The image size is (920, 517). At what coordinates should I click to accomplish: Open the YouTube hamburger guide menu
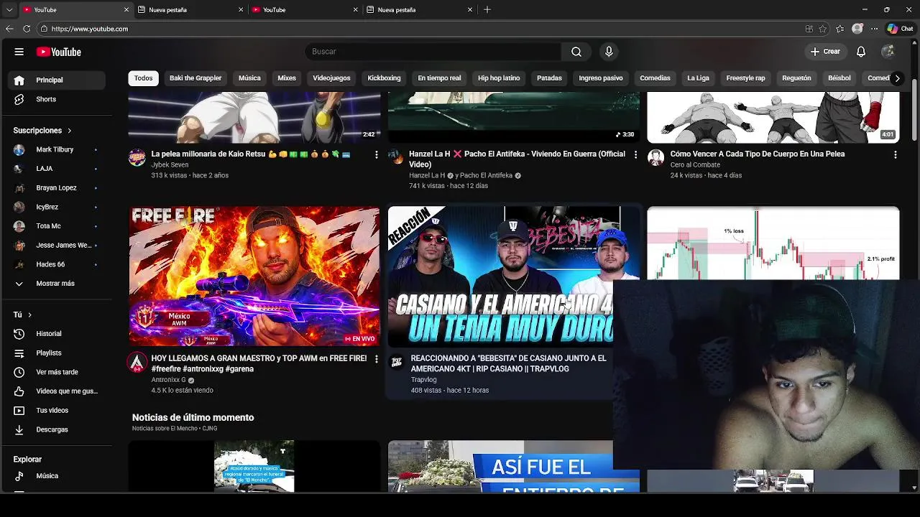click(x=19, y=52)
